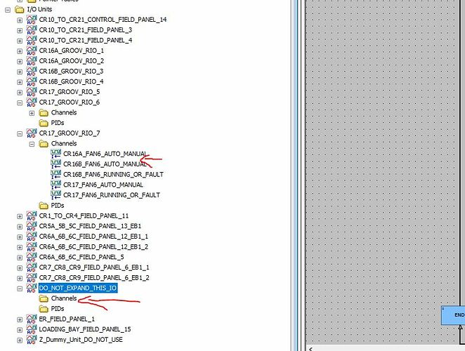Click I/O unit icon for CR17_GROOV_RIO_5

pyautogui.click(x=32, y=91)
